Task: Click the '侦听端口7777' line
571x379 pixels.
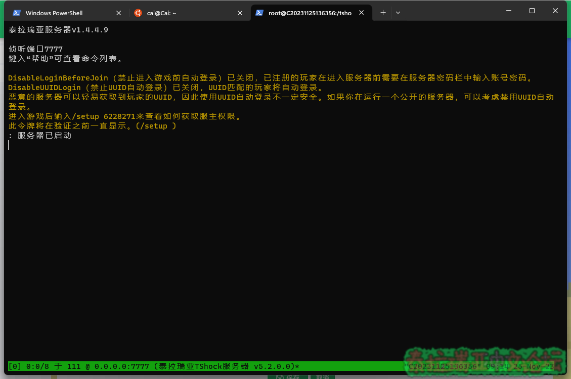Action: point(36,49)
